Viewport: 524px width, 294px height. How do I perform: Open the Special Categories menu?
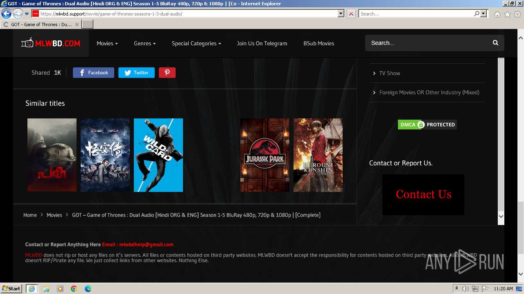pyautogui.click(x=196, y=43)
